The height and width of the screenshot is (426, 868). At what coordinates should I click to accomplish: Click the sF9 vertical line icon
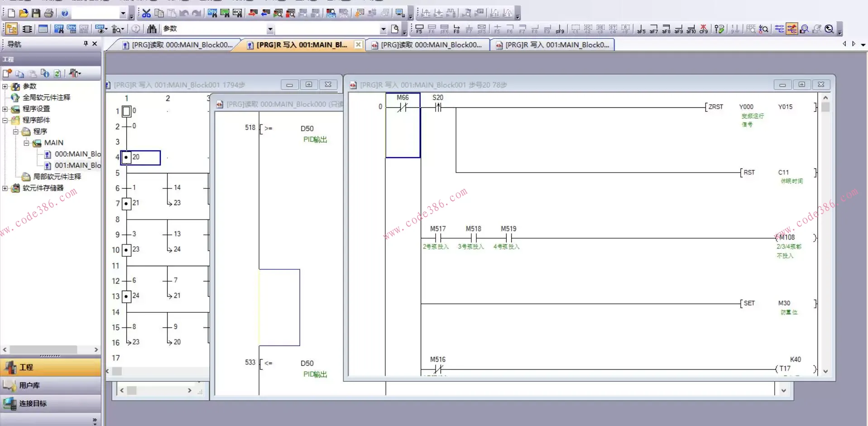(x=560, y=29)
